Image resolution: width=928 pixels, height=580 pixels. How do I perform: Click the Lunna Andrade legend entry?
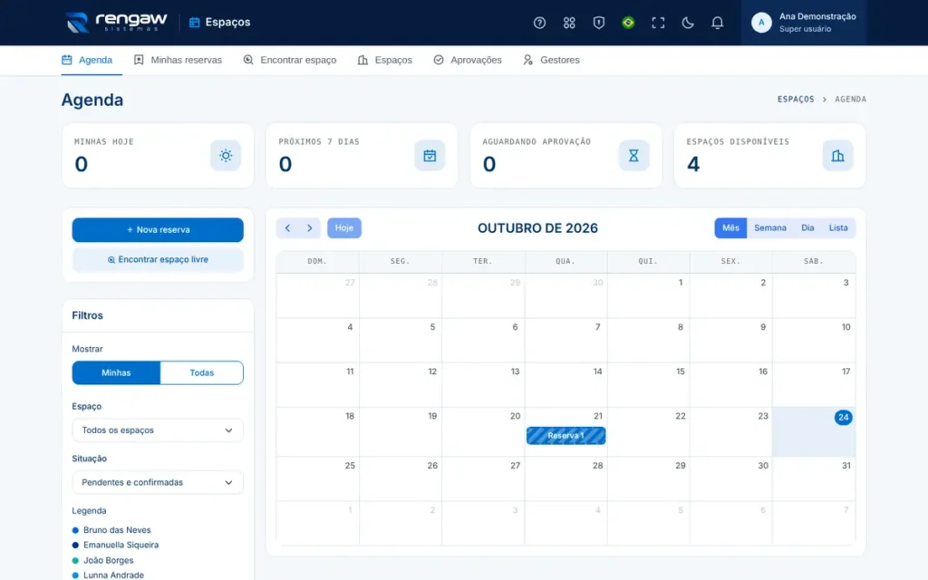[108, 575]
